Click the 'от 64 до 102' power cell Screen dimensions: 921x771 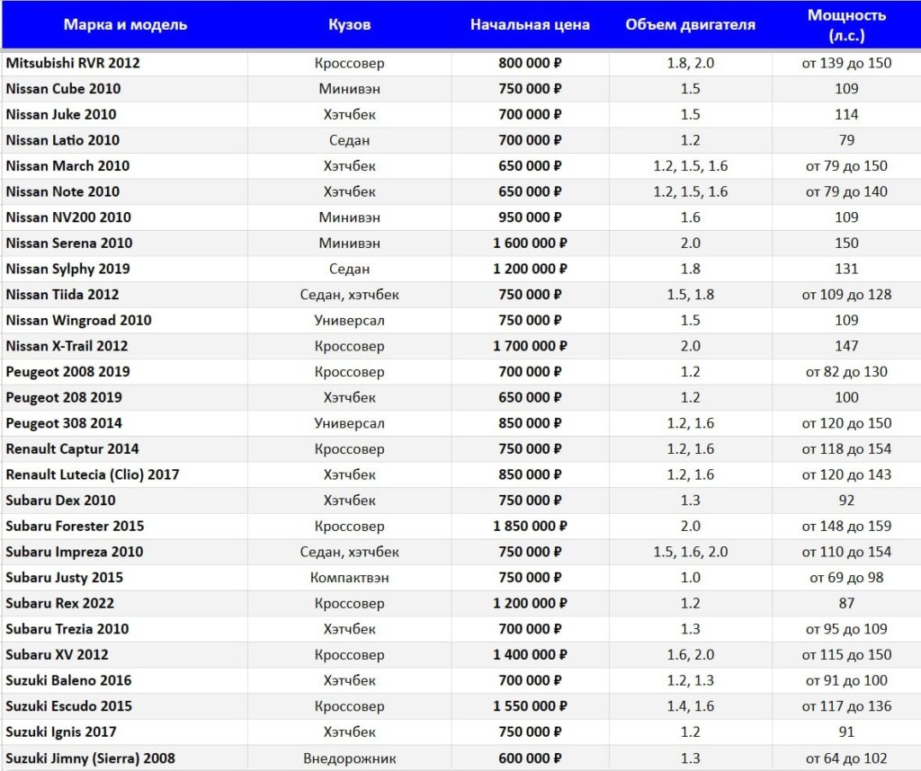pos(846,758)
